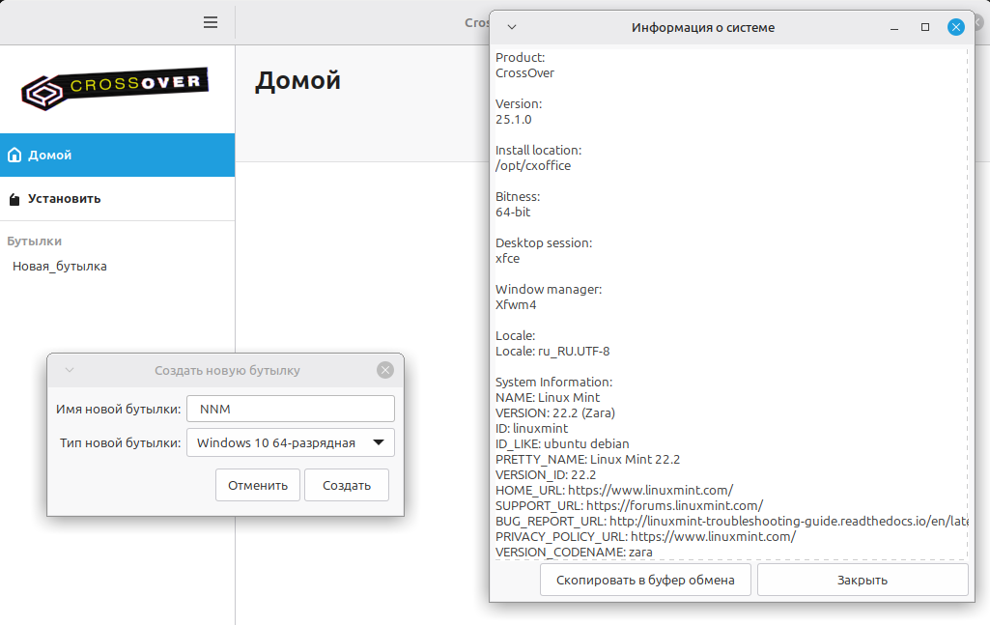990x625 pixels.
Task: Click the Информация о системе title bar
Action: click(702, 28)
